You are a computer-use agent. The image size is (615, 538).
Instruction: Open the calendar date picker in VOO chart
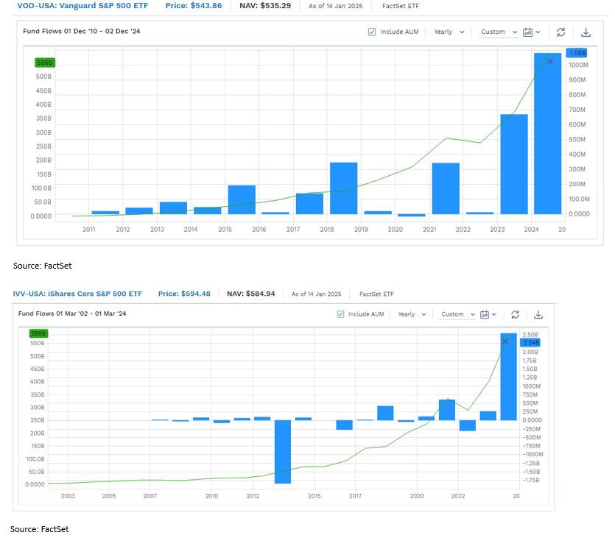pyautogui.click(x=528, y=32)
